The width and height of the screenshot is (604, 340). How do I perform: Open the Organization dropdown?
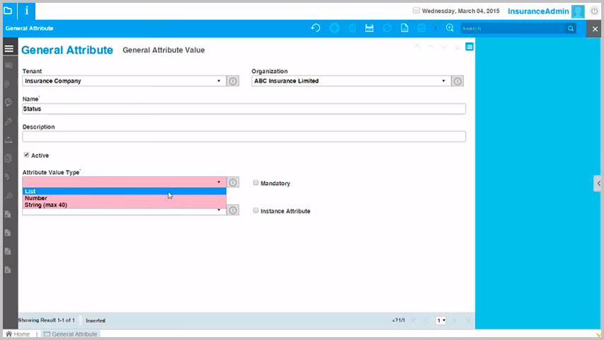[443, 81]
